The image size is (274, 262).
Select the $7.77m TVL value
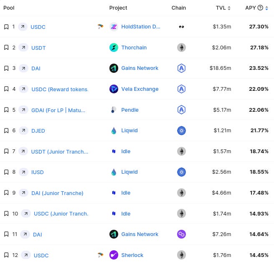(222, 89)
